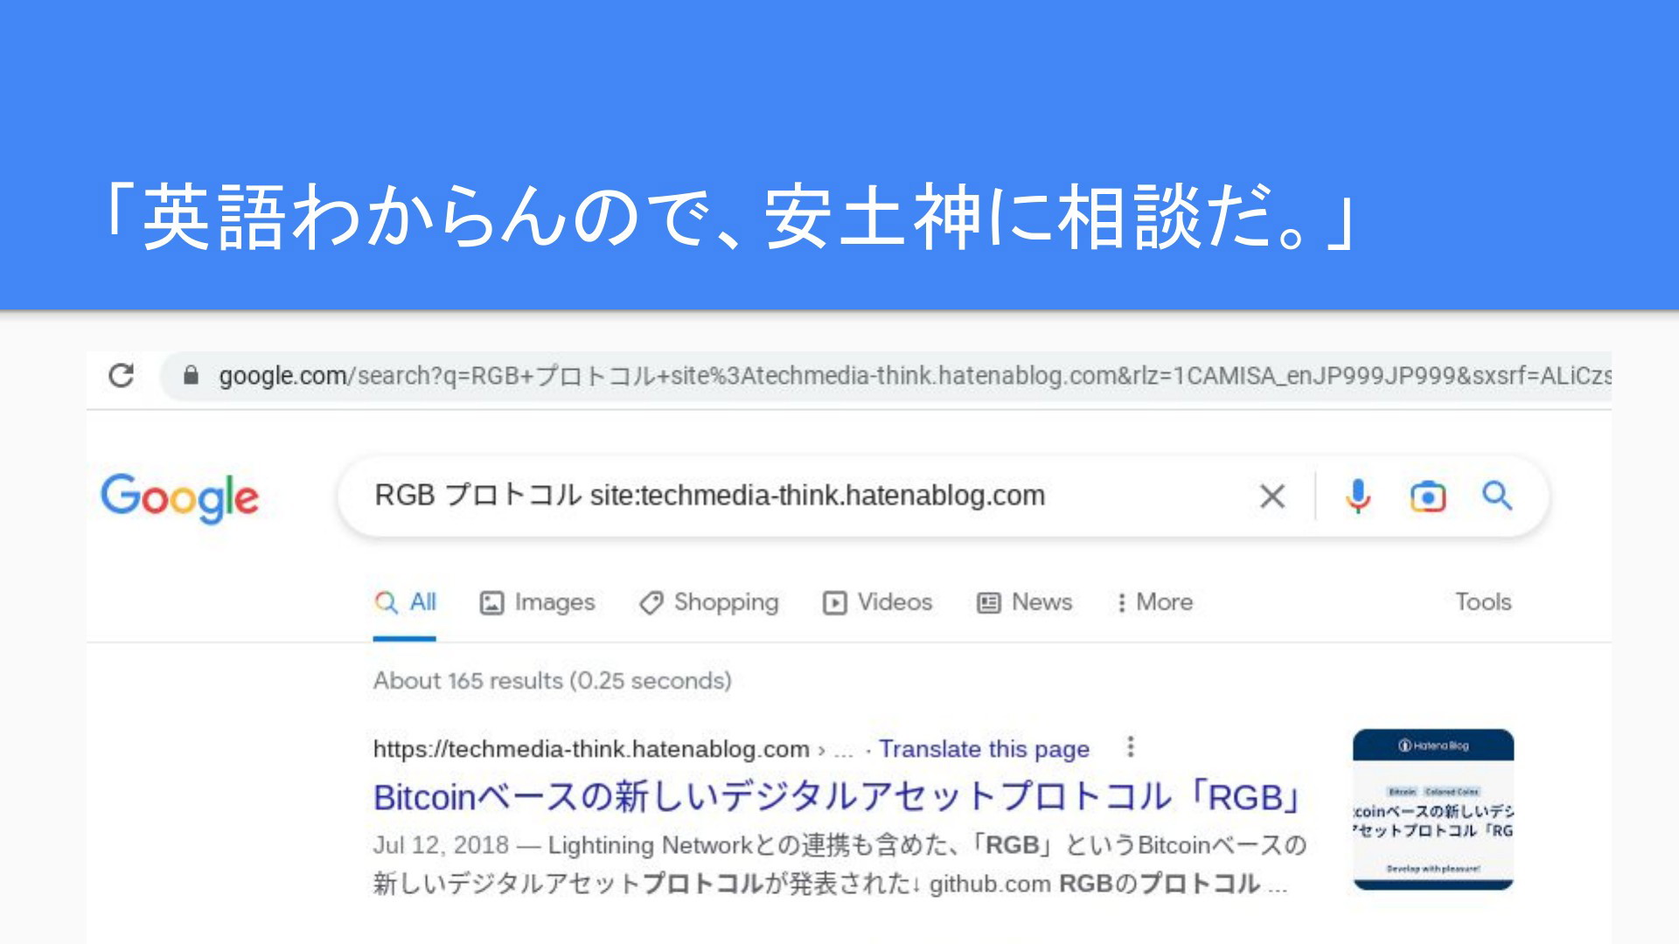Start voice search with microphone icon
1679x944 pixels.
pos(1358,496)
